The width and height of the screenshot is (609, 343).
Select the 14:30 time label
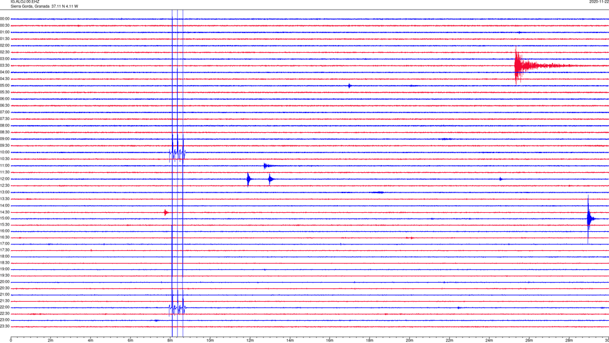click(4, 212)
